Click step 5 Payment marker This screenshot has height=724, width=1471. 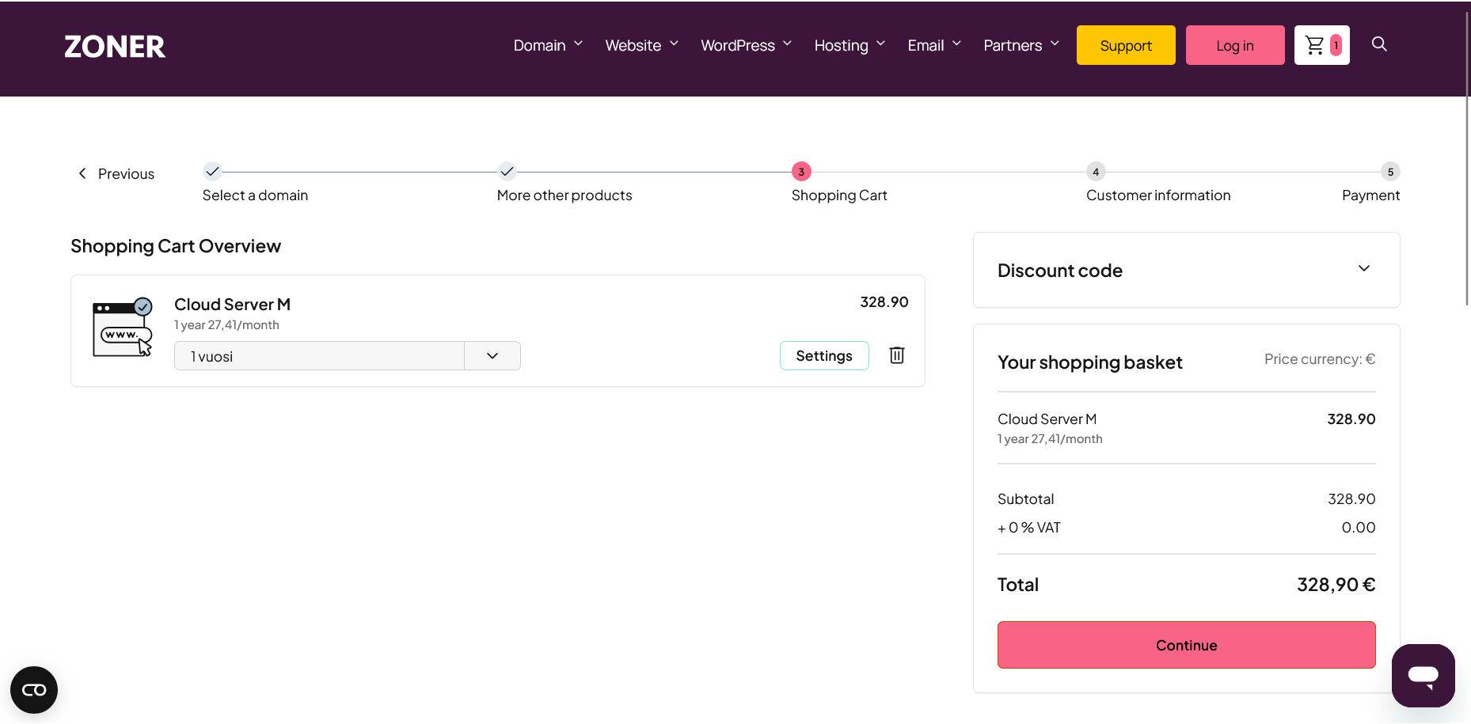click(x=1390, y=172)
